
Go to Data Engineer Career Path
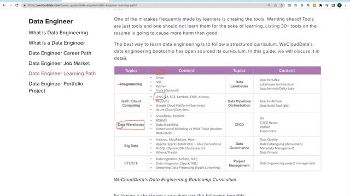click(60, 53)
